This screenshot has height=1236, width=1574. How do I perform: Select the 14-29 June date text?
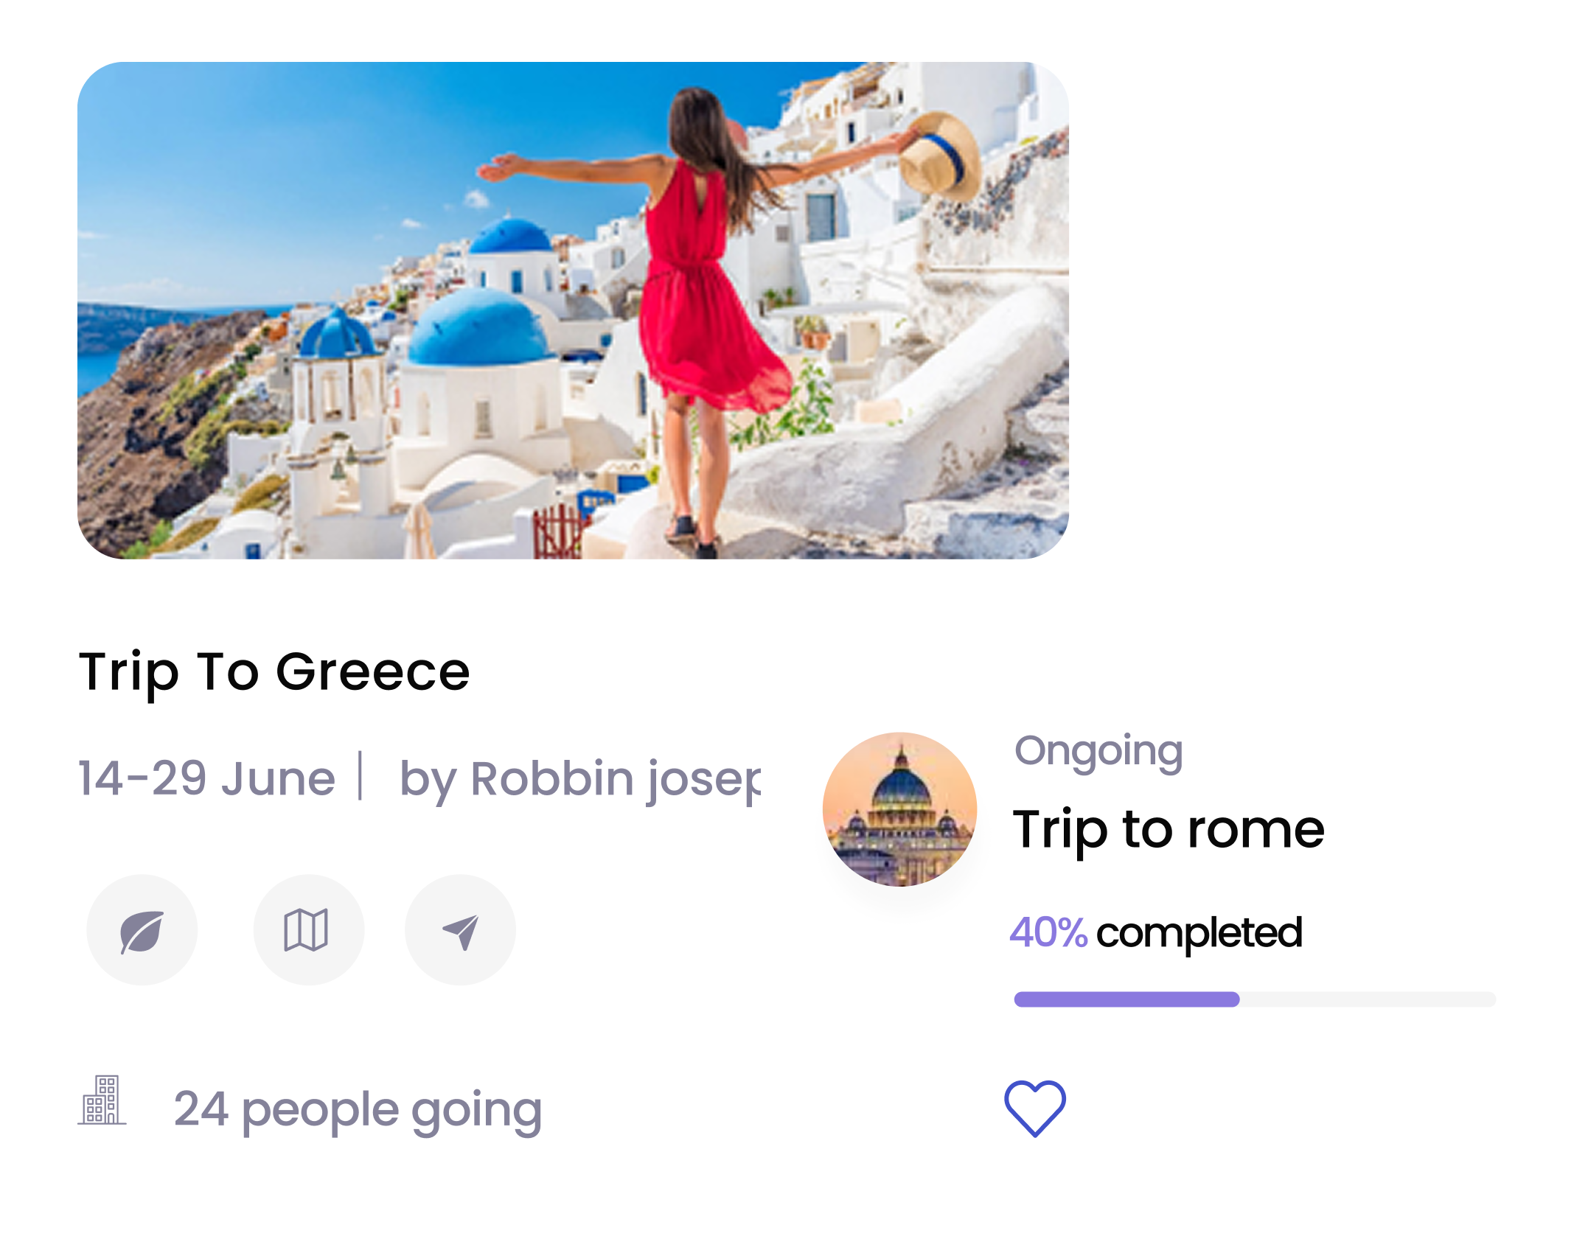click(x=206, y=778)
